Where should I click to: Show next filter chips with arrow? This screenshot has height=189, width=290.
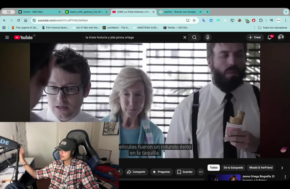(x=282, y=168)
